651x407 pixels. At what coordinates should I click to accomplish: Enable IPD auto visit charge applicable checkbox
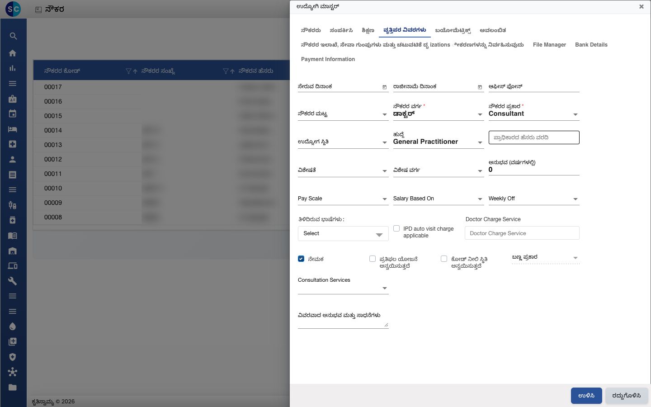pos(396,229)
